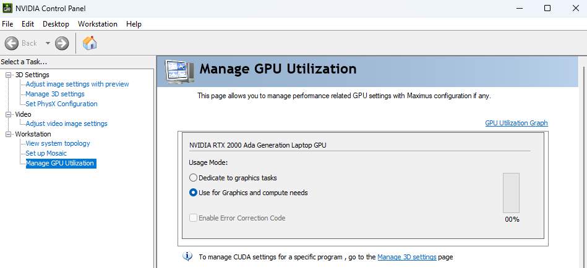Click the info icon beside CUDA settings note
Viewport: 587px width, 268px height.
click(187, 256)
